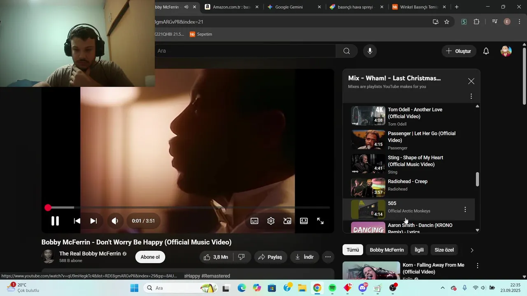This screenshot has height=296, width=527.
Task: Click the YouTube search input field
Action: pyautogui.click(x=245, y=51)
